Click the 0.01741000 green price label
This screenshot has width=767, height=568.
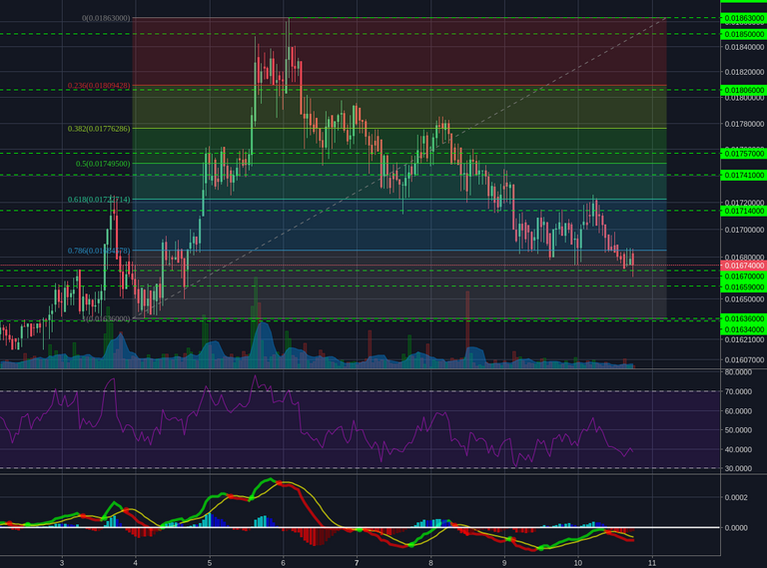coord(743,175)
